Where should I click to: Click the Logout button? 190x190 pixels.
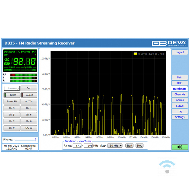(x=179, y=52)
